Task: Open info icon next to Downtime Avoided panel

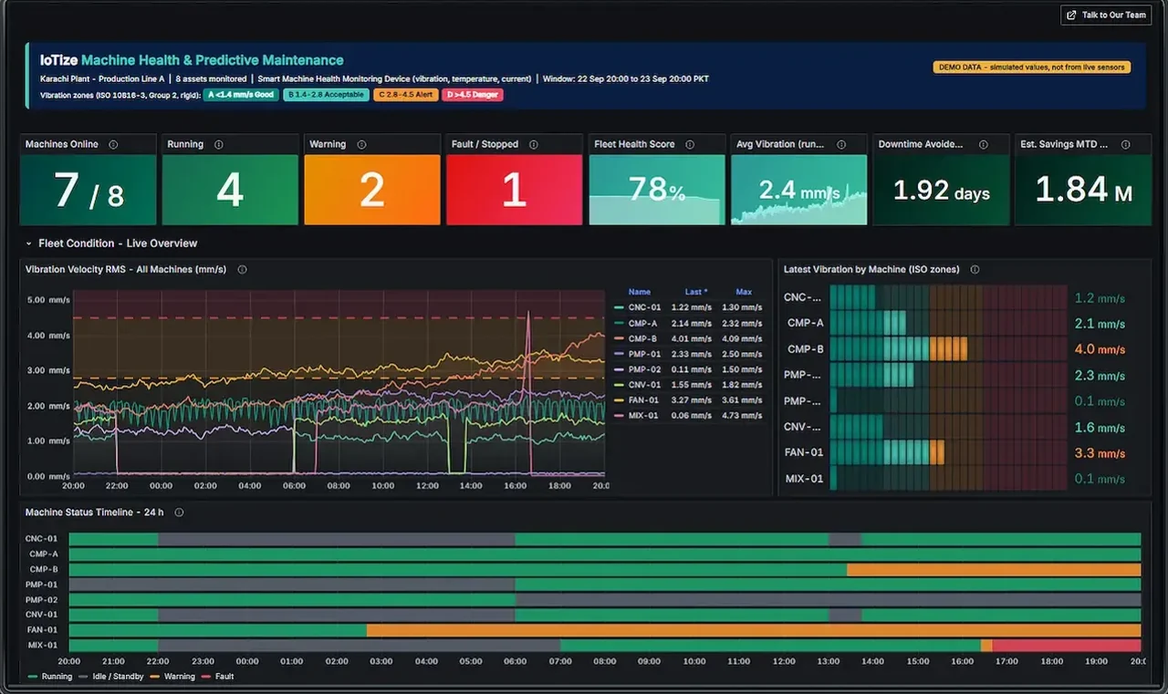Action: 983,144
